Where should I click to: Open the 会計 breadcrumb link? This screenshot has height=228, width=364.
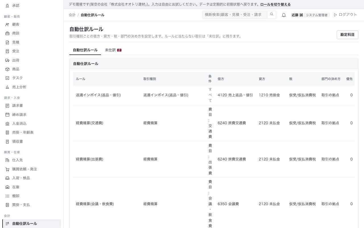tap(72, 15)
